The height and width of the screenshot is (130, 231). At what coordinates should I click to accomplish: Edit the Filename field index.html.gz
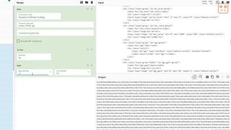55,25
